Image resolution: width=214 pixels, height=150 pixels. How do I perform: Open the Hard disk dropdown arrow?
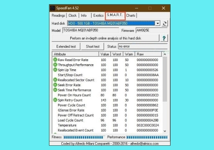158,23
